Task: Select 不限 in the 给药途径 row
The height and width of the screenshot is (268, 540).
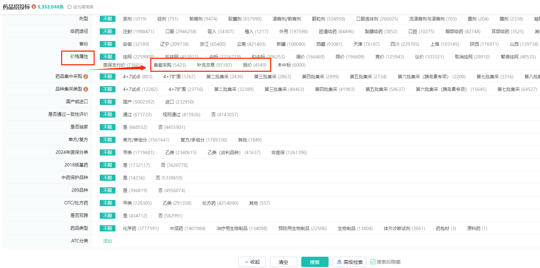Action: pos(108,31)
